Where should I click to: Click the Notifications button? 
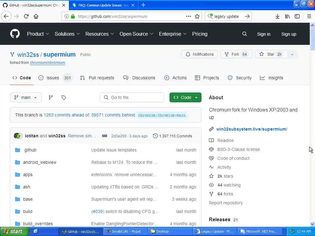tap(199, 54)
